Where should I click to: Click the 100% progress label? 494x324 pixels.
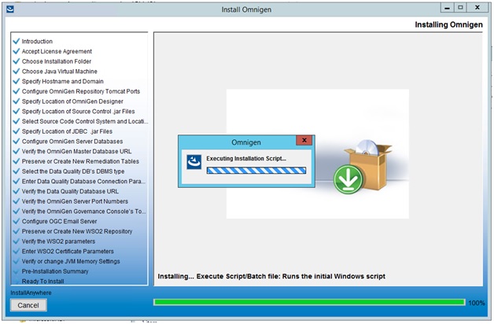pos(477,303)
